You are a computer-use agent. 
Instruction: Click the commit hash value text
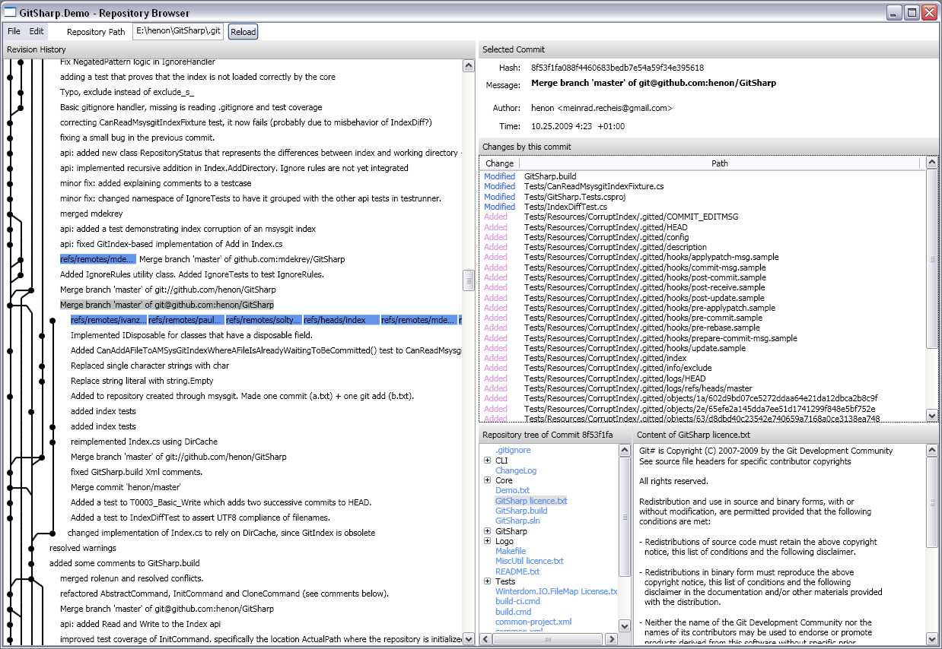[617, 68]
